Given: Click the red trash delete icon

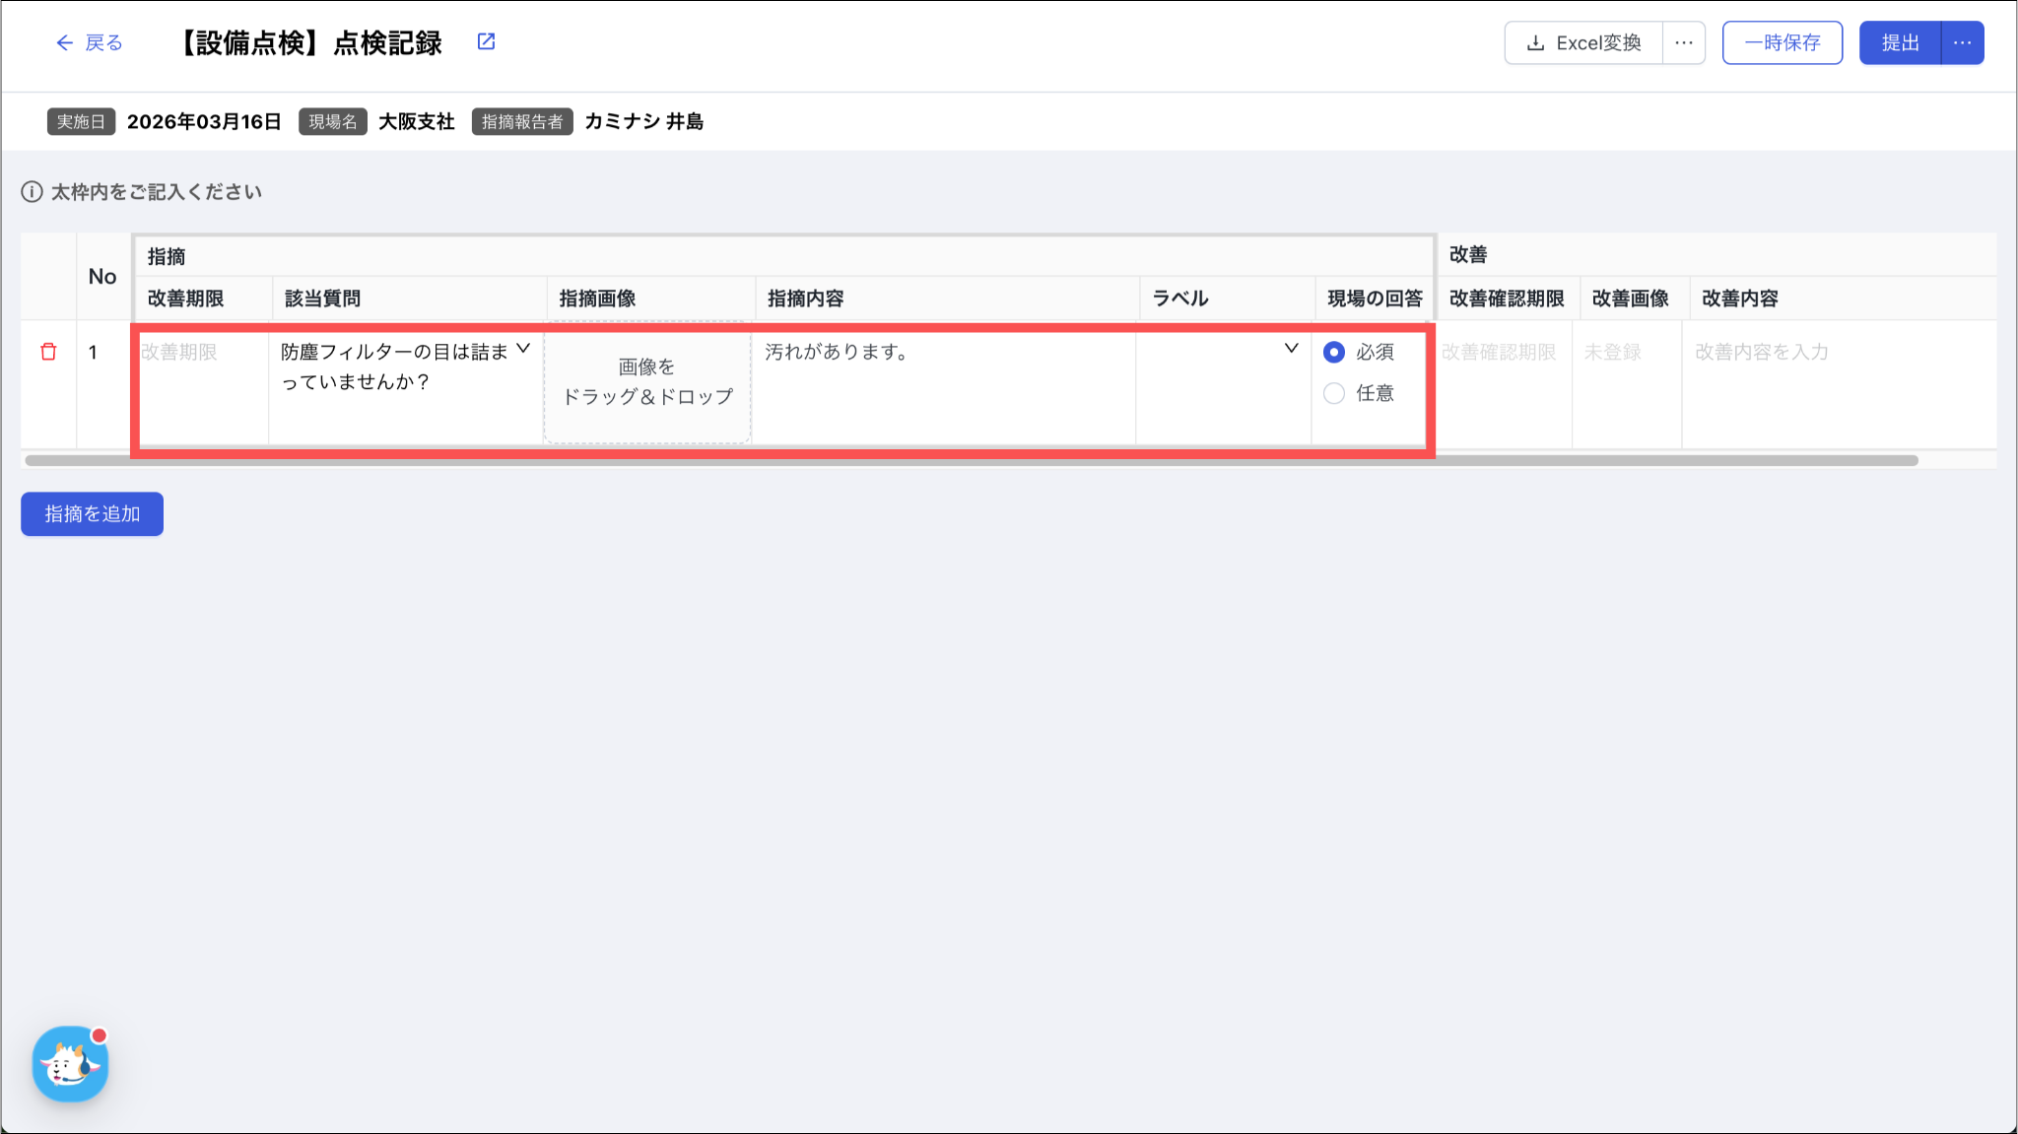Looking at the screenshot, I should pyautogui.click(x=48, y=352).
